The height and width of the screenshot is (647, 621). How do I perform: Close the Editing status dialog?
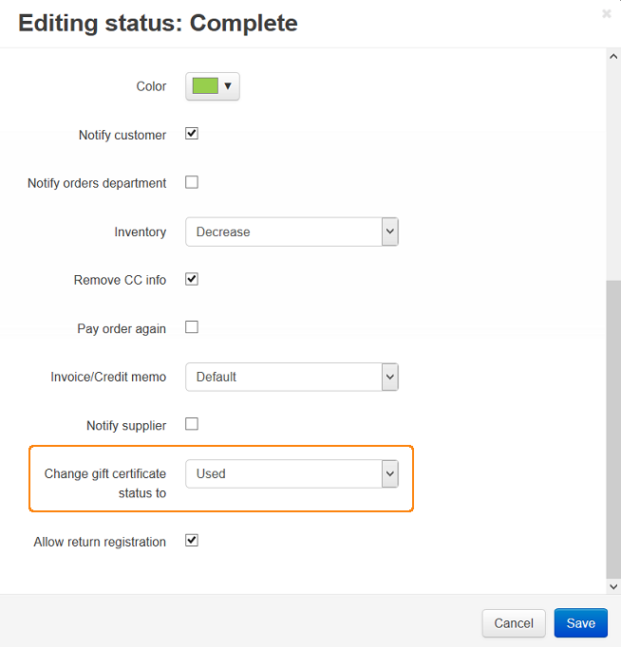click(x=606, y=13)
